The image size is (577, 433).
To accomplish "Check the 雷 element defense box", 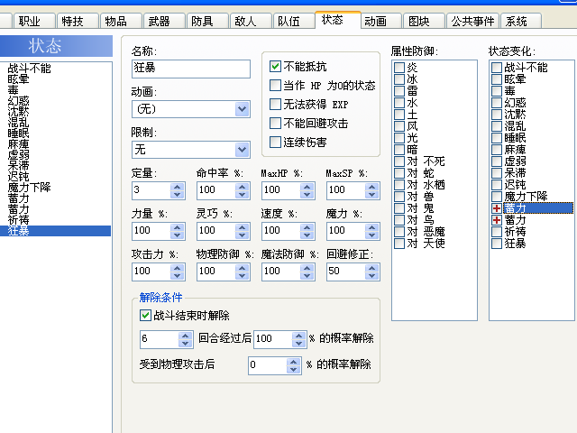I will (399, 91).
